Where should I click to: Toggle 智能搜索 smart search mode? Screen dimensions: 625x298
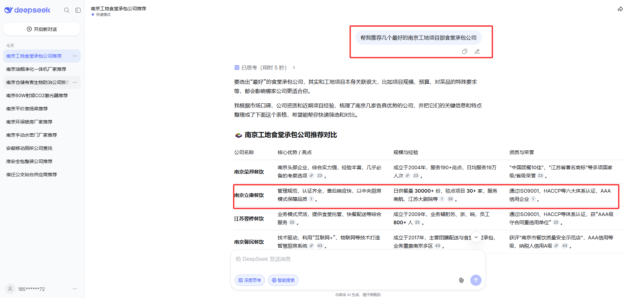[x=283, y=280]
